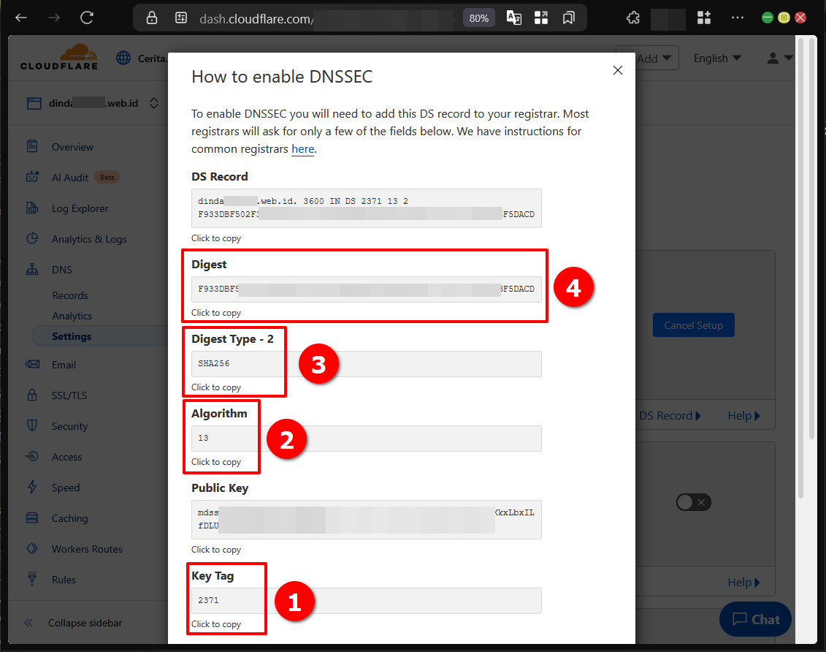Screen dimensions: 826x652
Task: Click the Analytics & Logs pie icon
Action: click(32, 239)
